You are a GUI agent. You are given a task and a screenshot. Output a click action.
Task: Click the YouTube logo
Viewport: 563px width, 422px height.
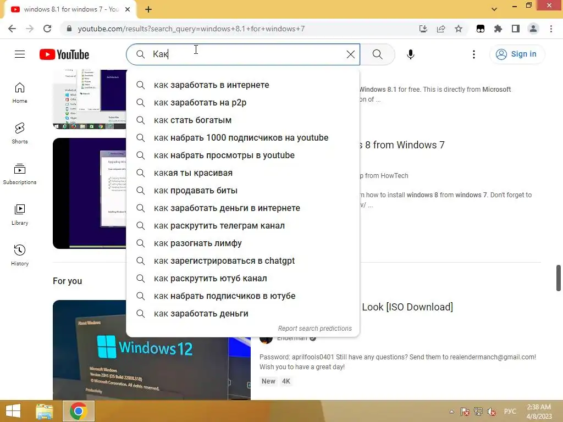(64, 54)
